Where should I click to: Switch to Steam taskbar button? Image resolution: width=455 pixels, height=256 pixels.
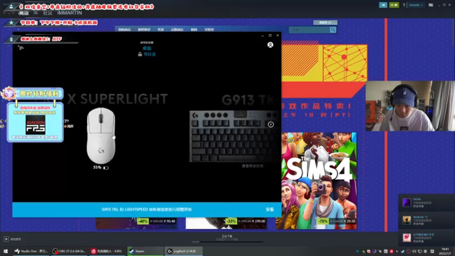pyautogui.click(x=146, y=251)
